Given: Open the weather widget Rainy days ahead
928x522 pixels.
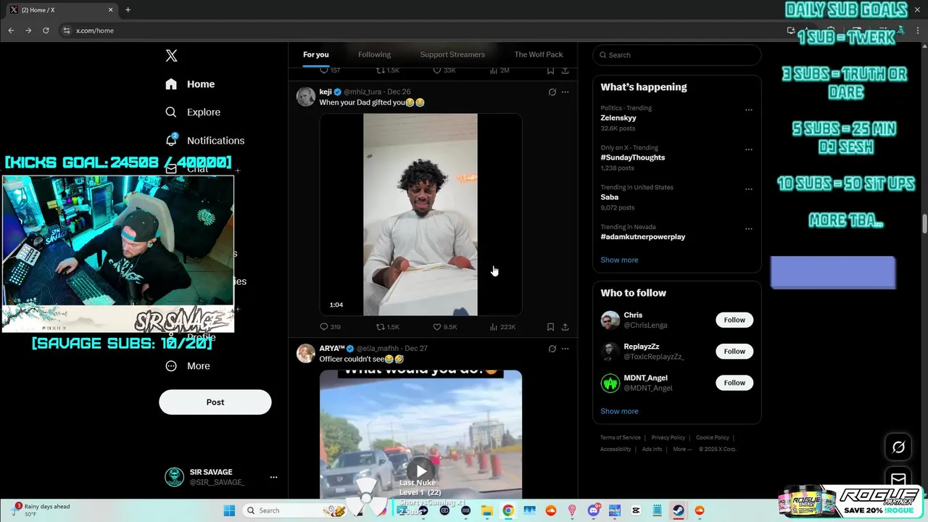Looking at the screenshot, I should [43, 510].
